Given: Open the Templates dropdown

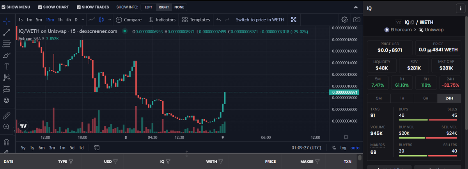Looking at the screenshot, I should click(196, 20).
